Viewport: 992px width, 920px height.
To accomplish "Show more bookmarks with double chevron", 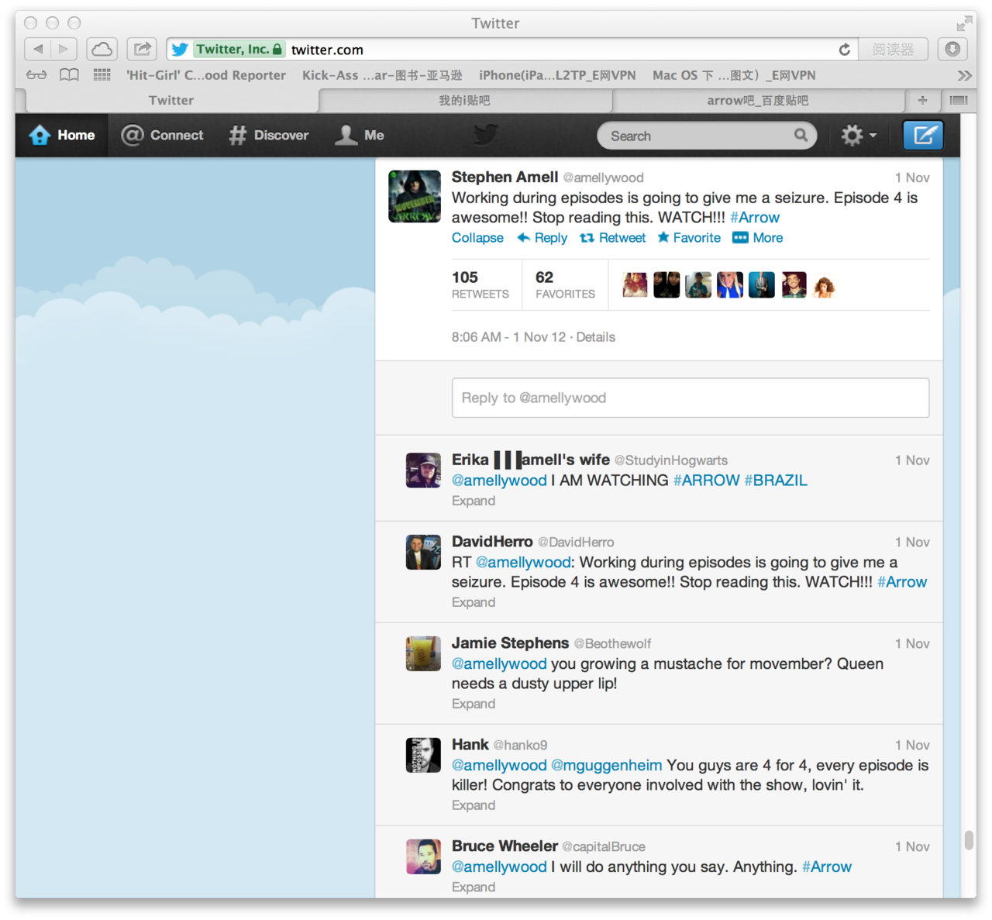I will 964,75.
